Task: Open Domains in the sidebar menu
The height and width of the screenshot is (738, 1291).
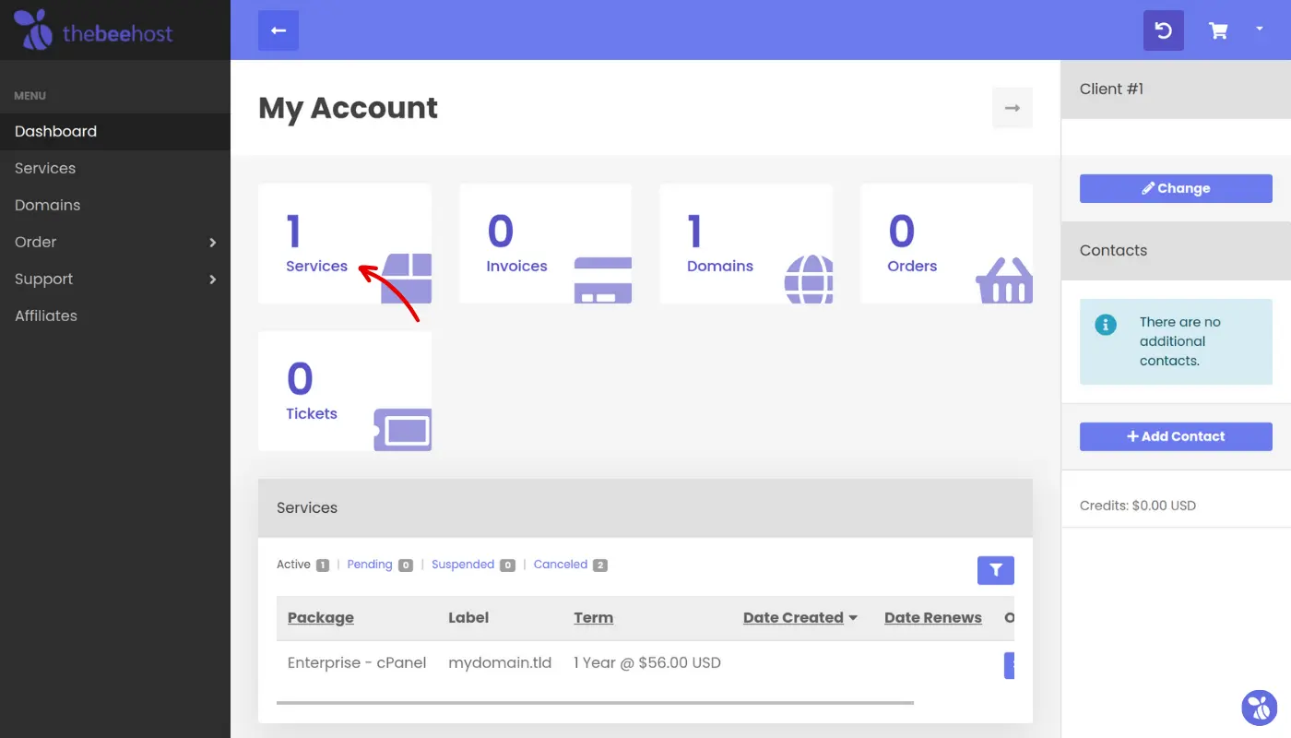Action: coord(48,205)
